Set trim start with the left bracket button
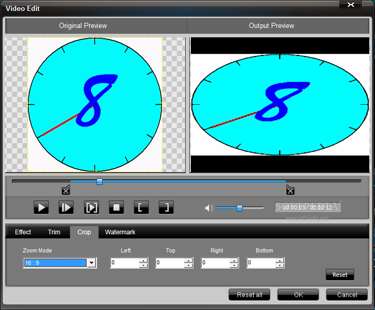Image resolution: width=375 pixels, height=310 pixels. [x=141, y=207]
